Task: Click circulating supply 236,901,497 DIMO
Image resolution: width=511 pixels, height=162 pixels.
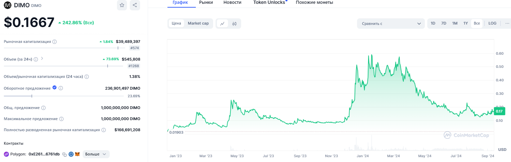Action: pyautogui.click(x=122, y=88)
